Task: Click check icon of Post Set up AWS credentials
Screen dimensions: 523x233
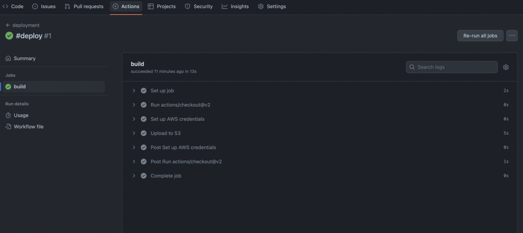Action: click(144, 147)
